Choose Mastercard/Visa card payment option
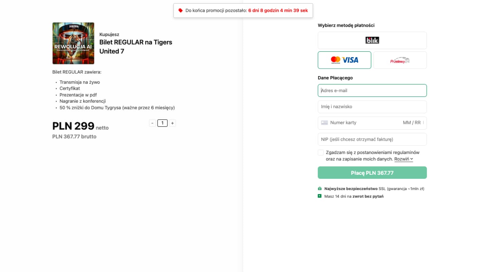The height and width of the screenshot is (272, 489). click(344, 60)
